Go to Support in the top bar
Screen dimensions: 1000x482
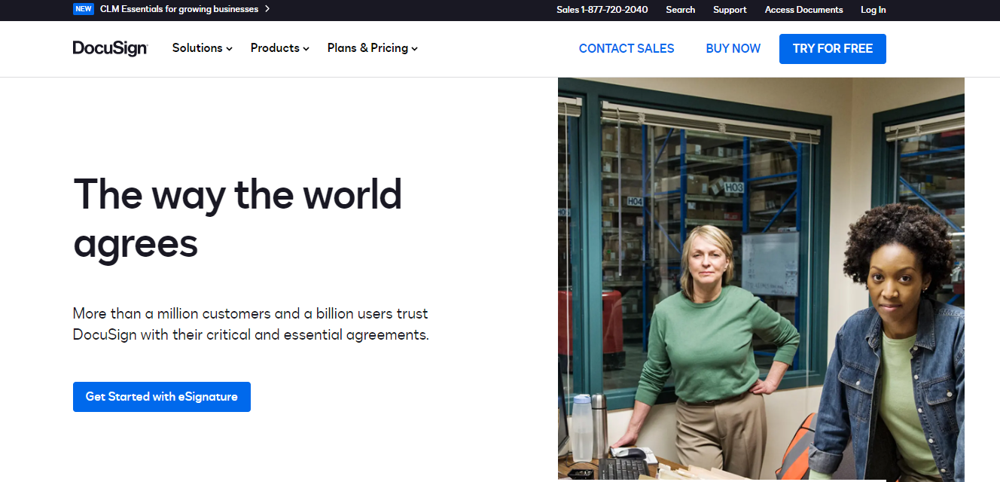(x=730, y=10)
